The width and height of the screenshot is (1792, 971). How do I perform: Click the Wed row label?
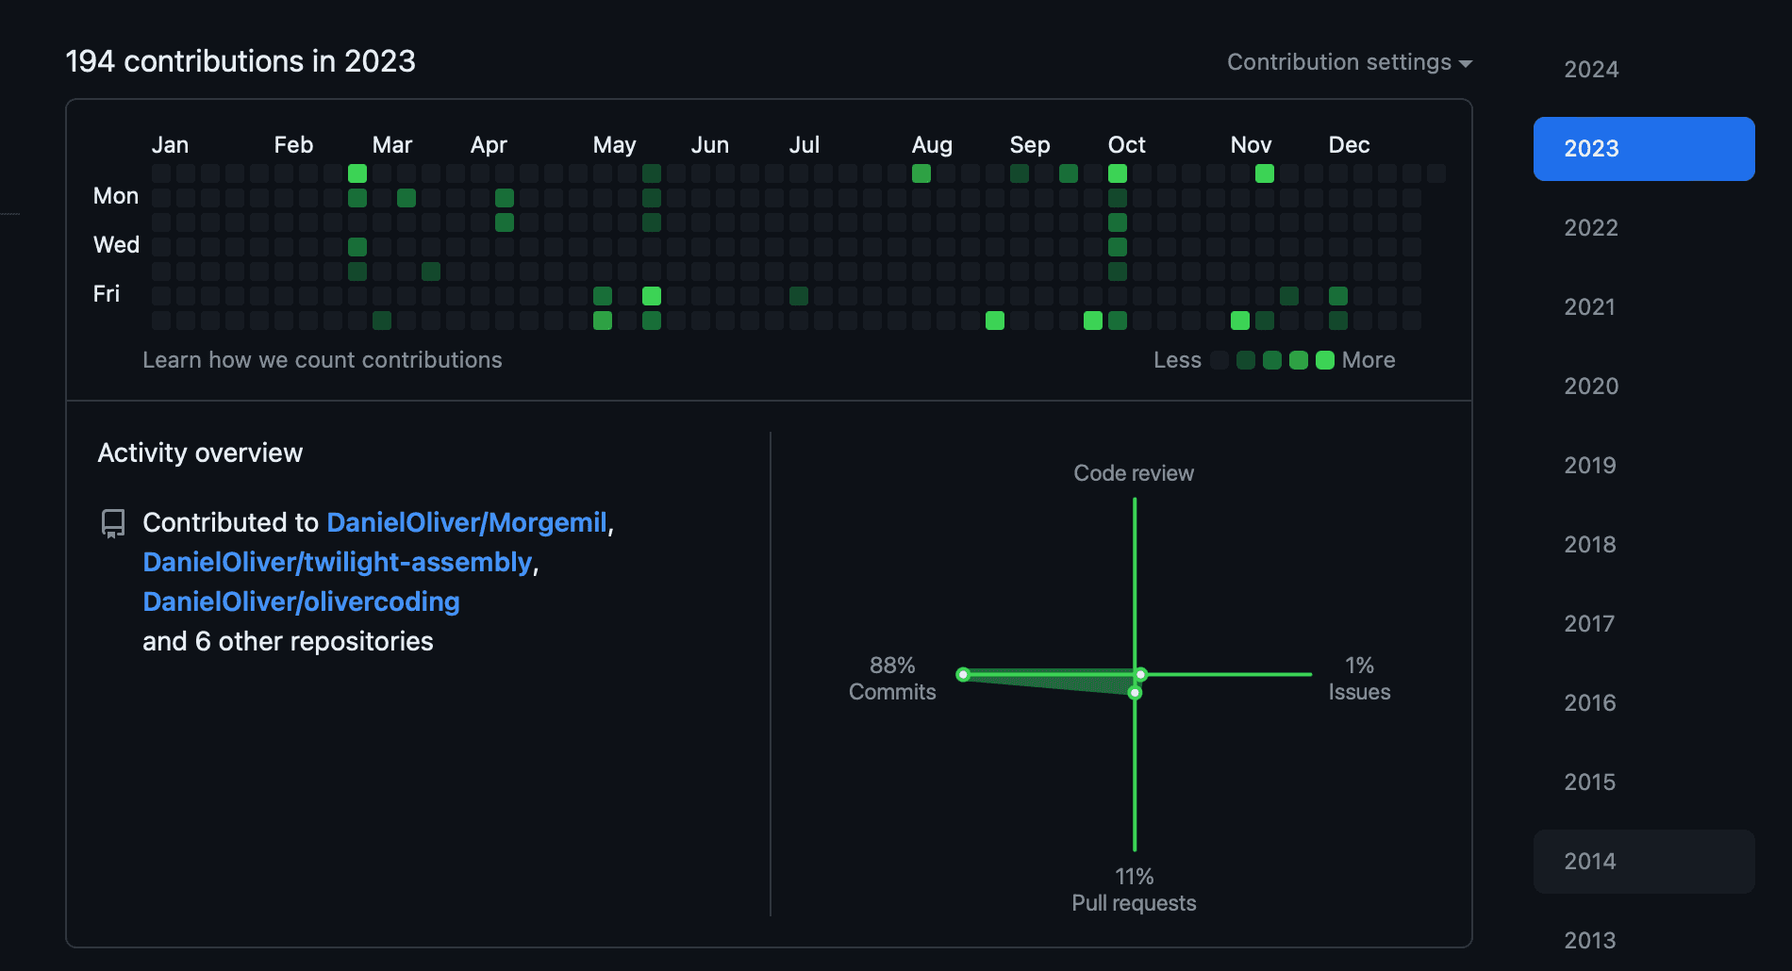tap(116, 245)
